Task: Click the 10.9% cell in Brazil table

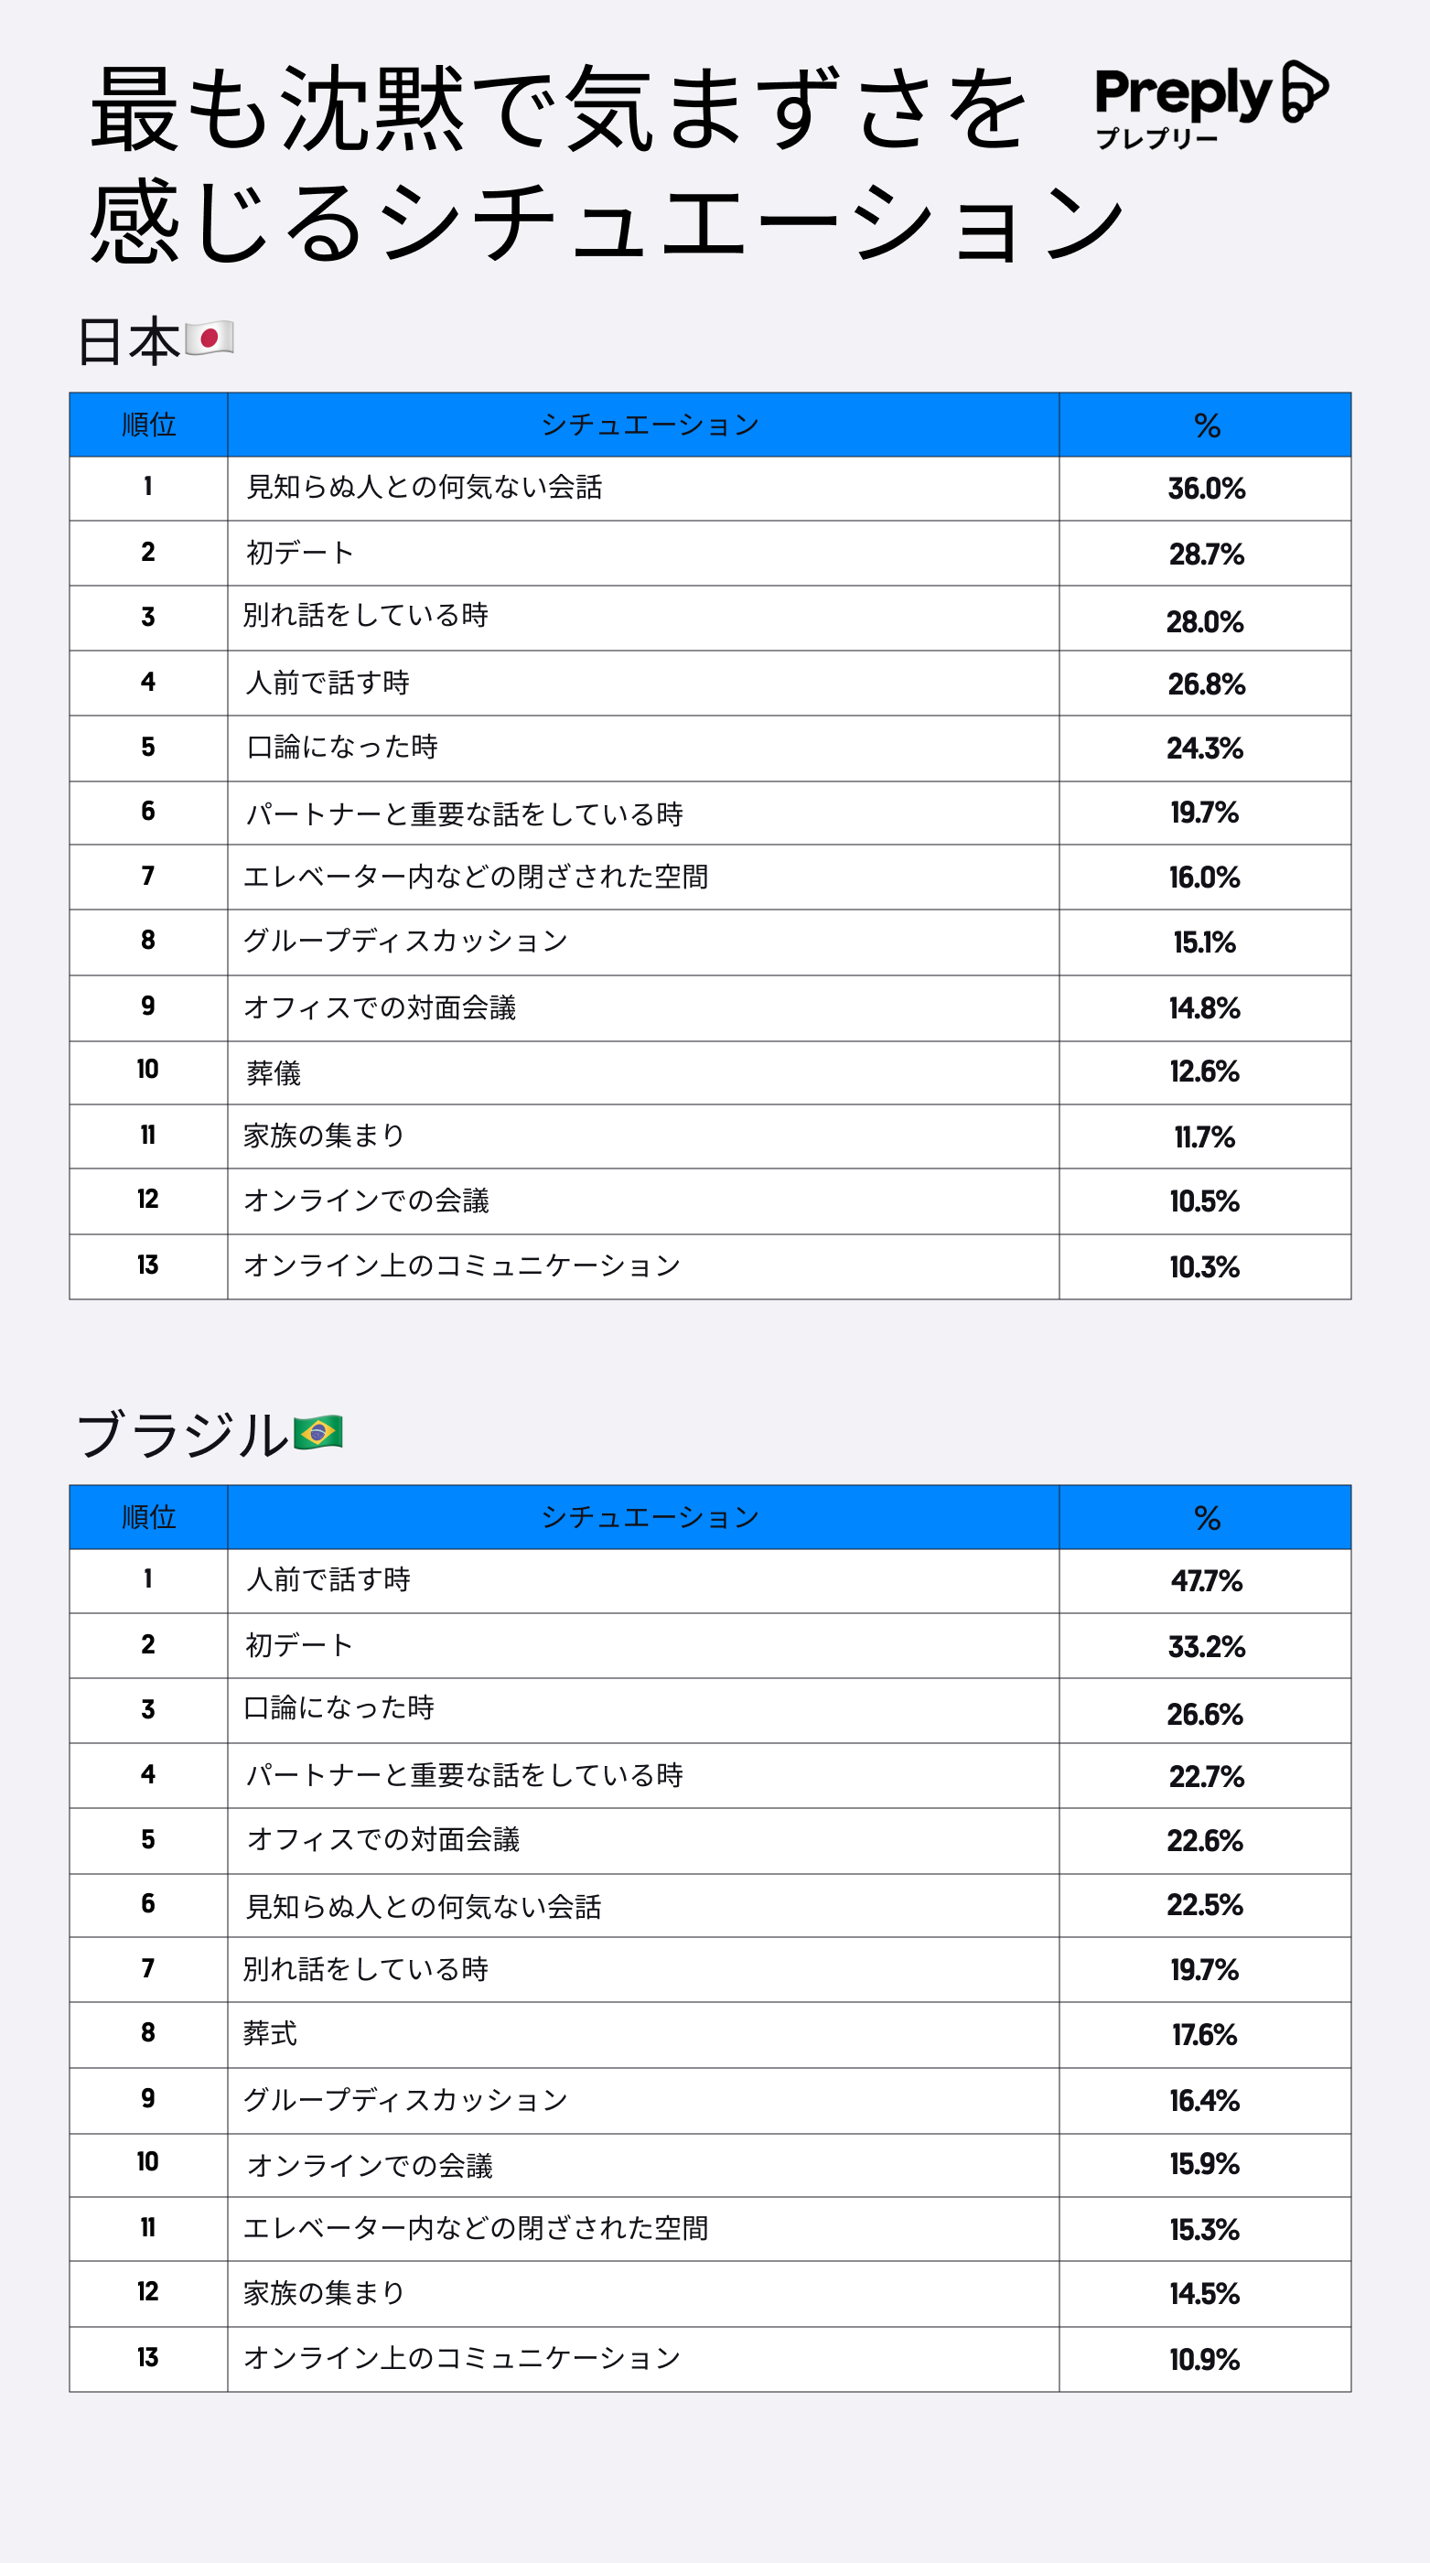Action: pyautogui.click(x=1204, y=2359)
